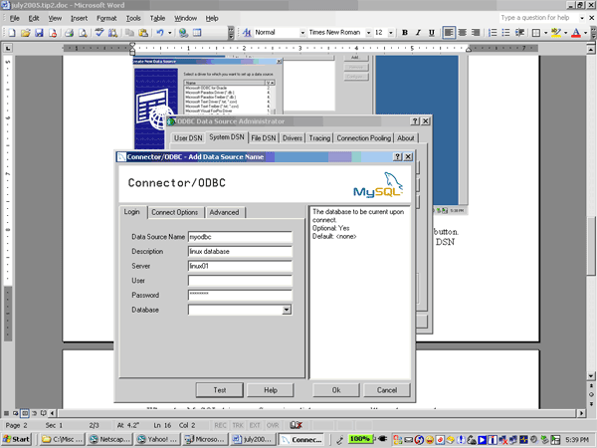The image size is (597, 448).
Task: Open a file with the folder icon
Action: click(x=25, y=33)
